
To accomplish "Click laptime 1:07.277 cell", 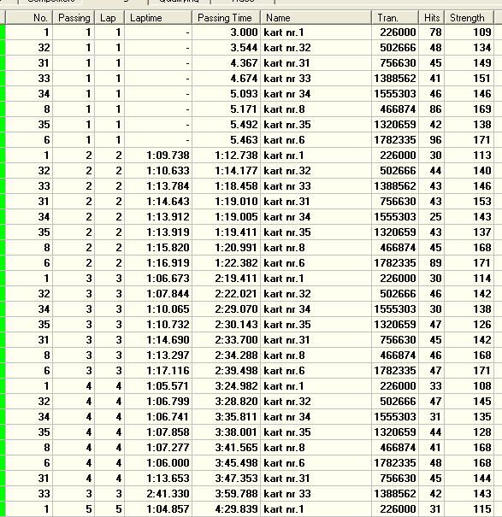I will pos(158,448).
